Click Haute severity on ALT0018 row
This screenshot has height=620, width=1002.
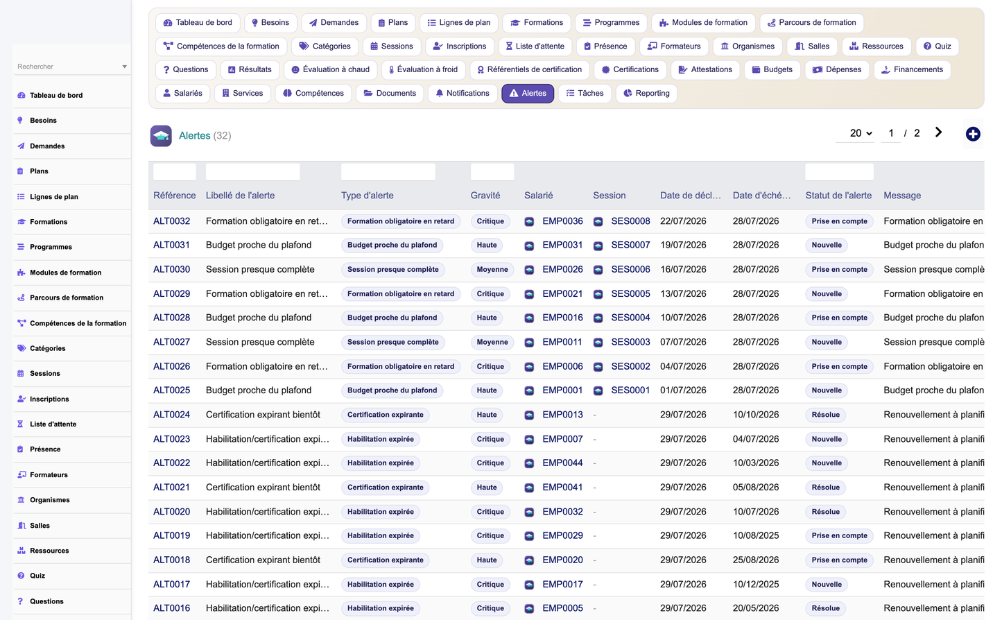point(487,560)
